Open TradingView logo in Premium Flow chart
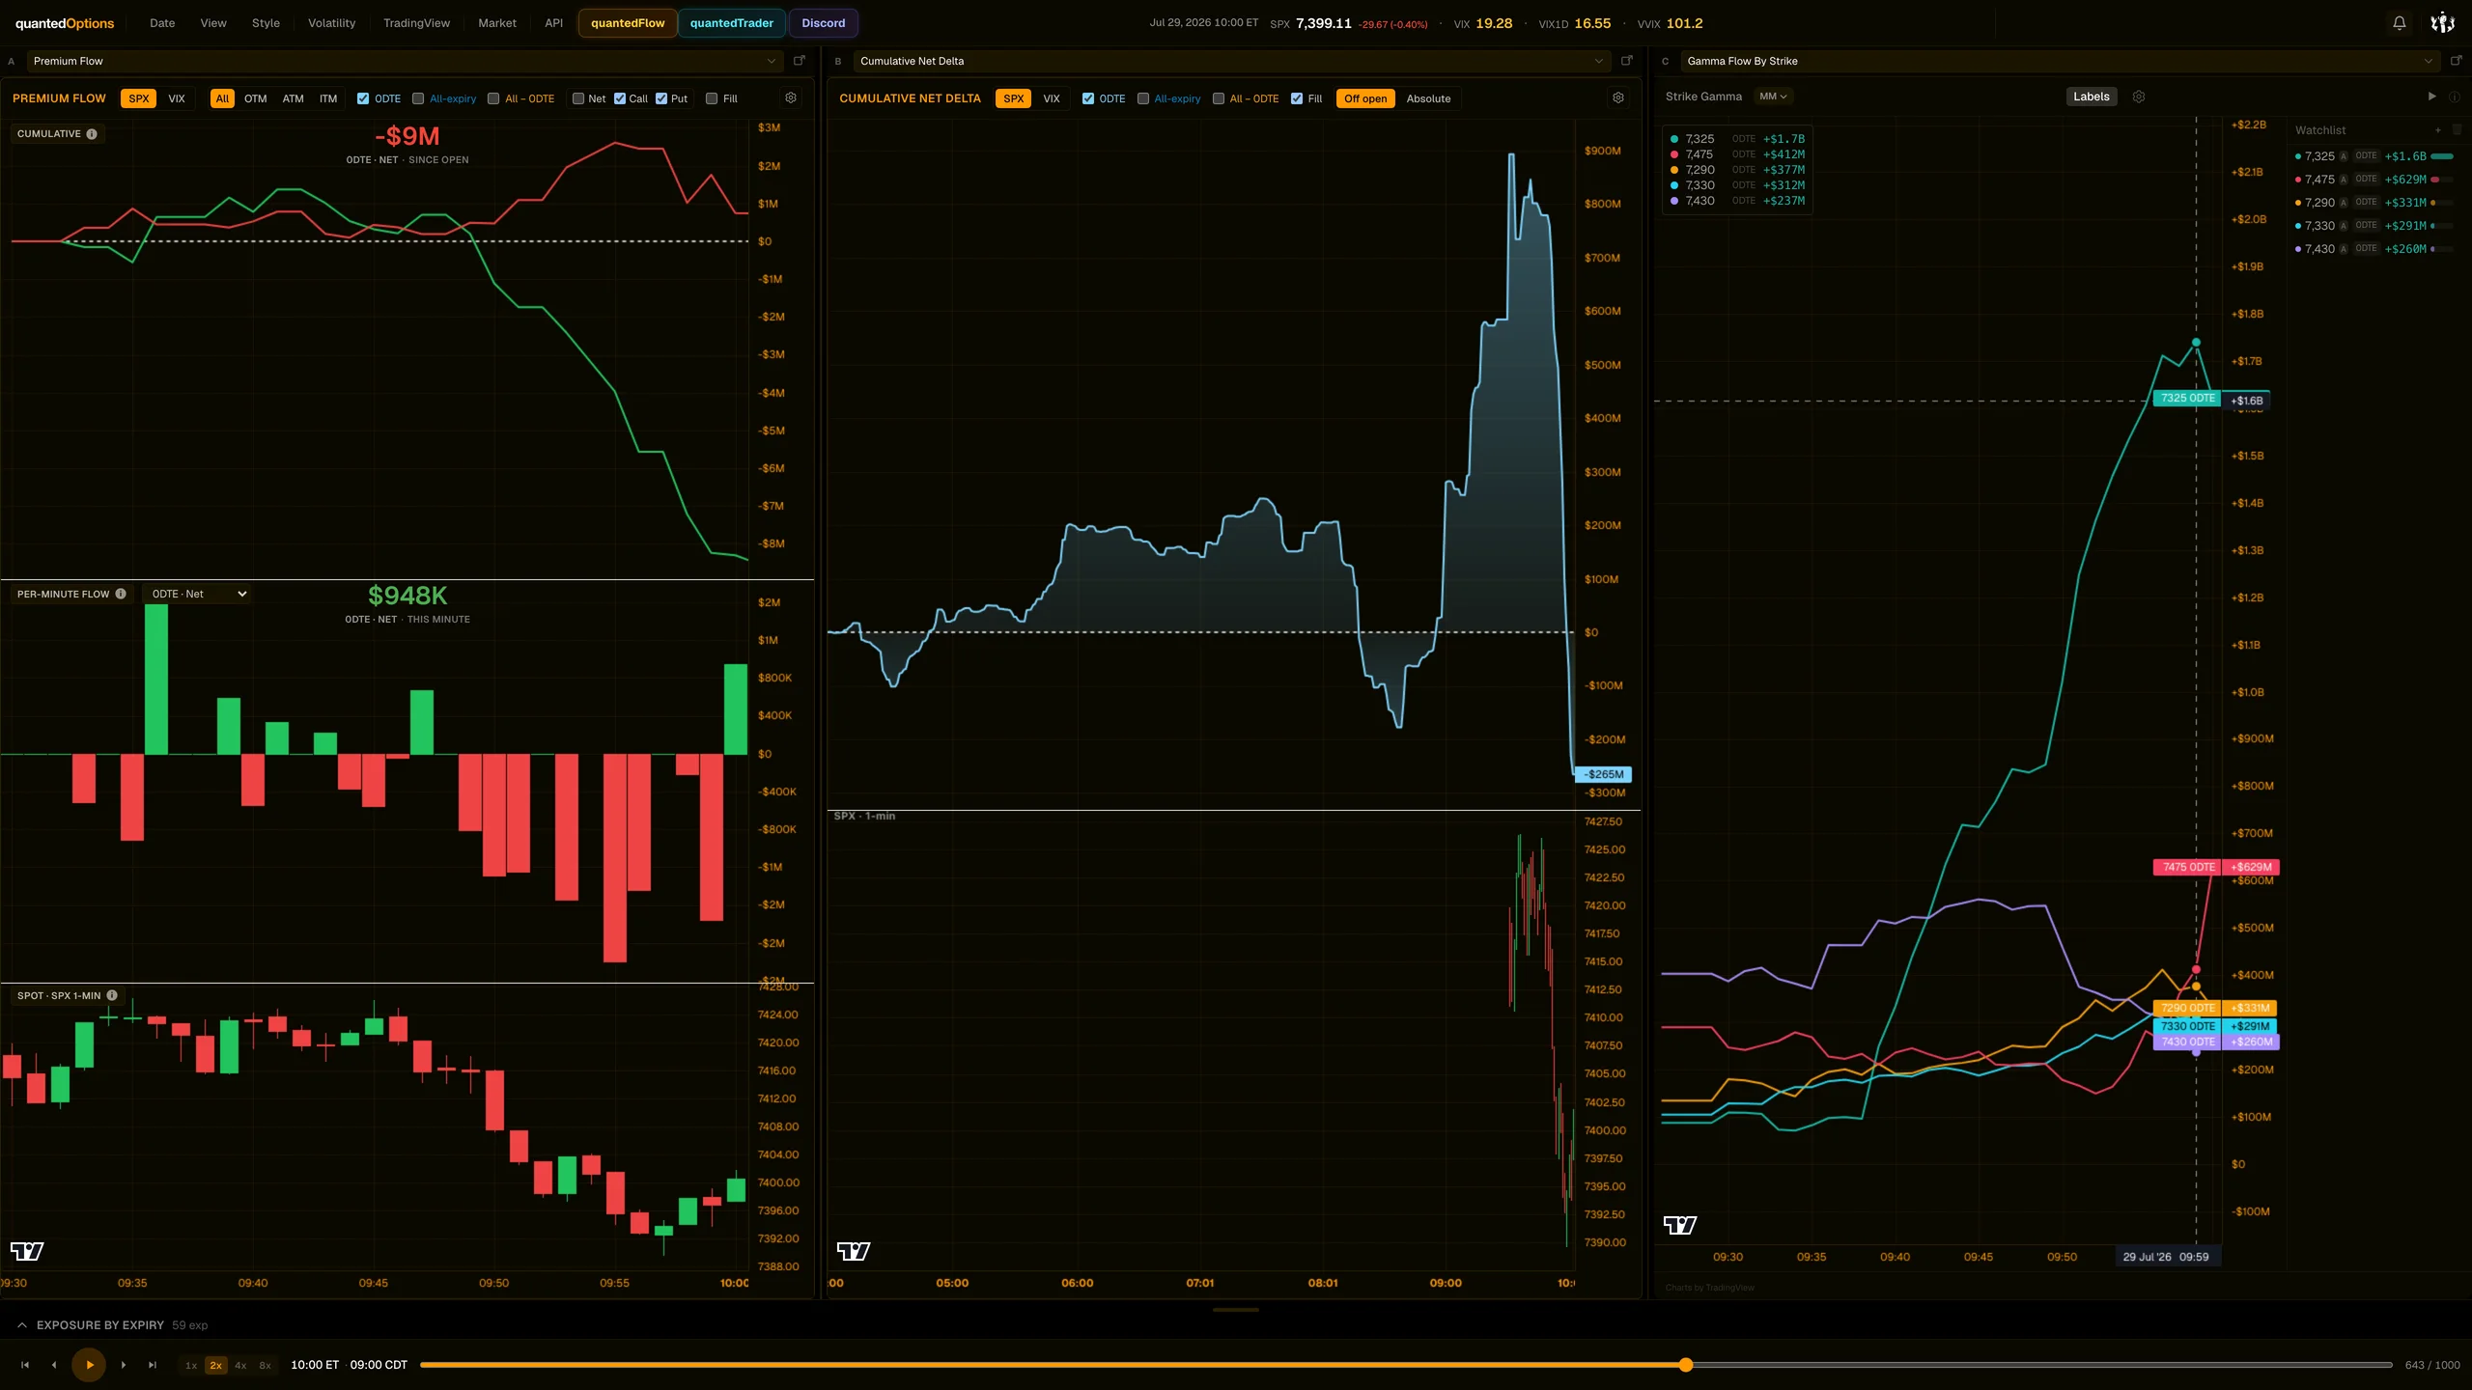The width and height of the screenshot is (2472, 1390). click(x=27, y=1251)
